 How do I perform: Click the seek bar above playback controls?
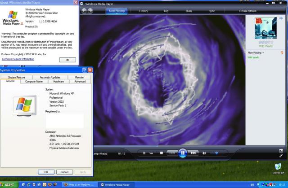click(x=189, y=146)
